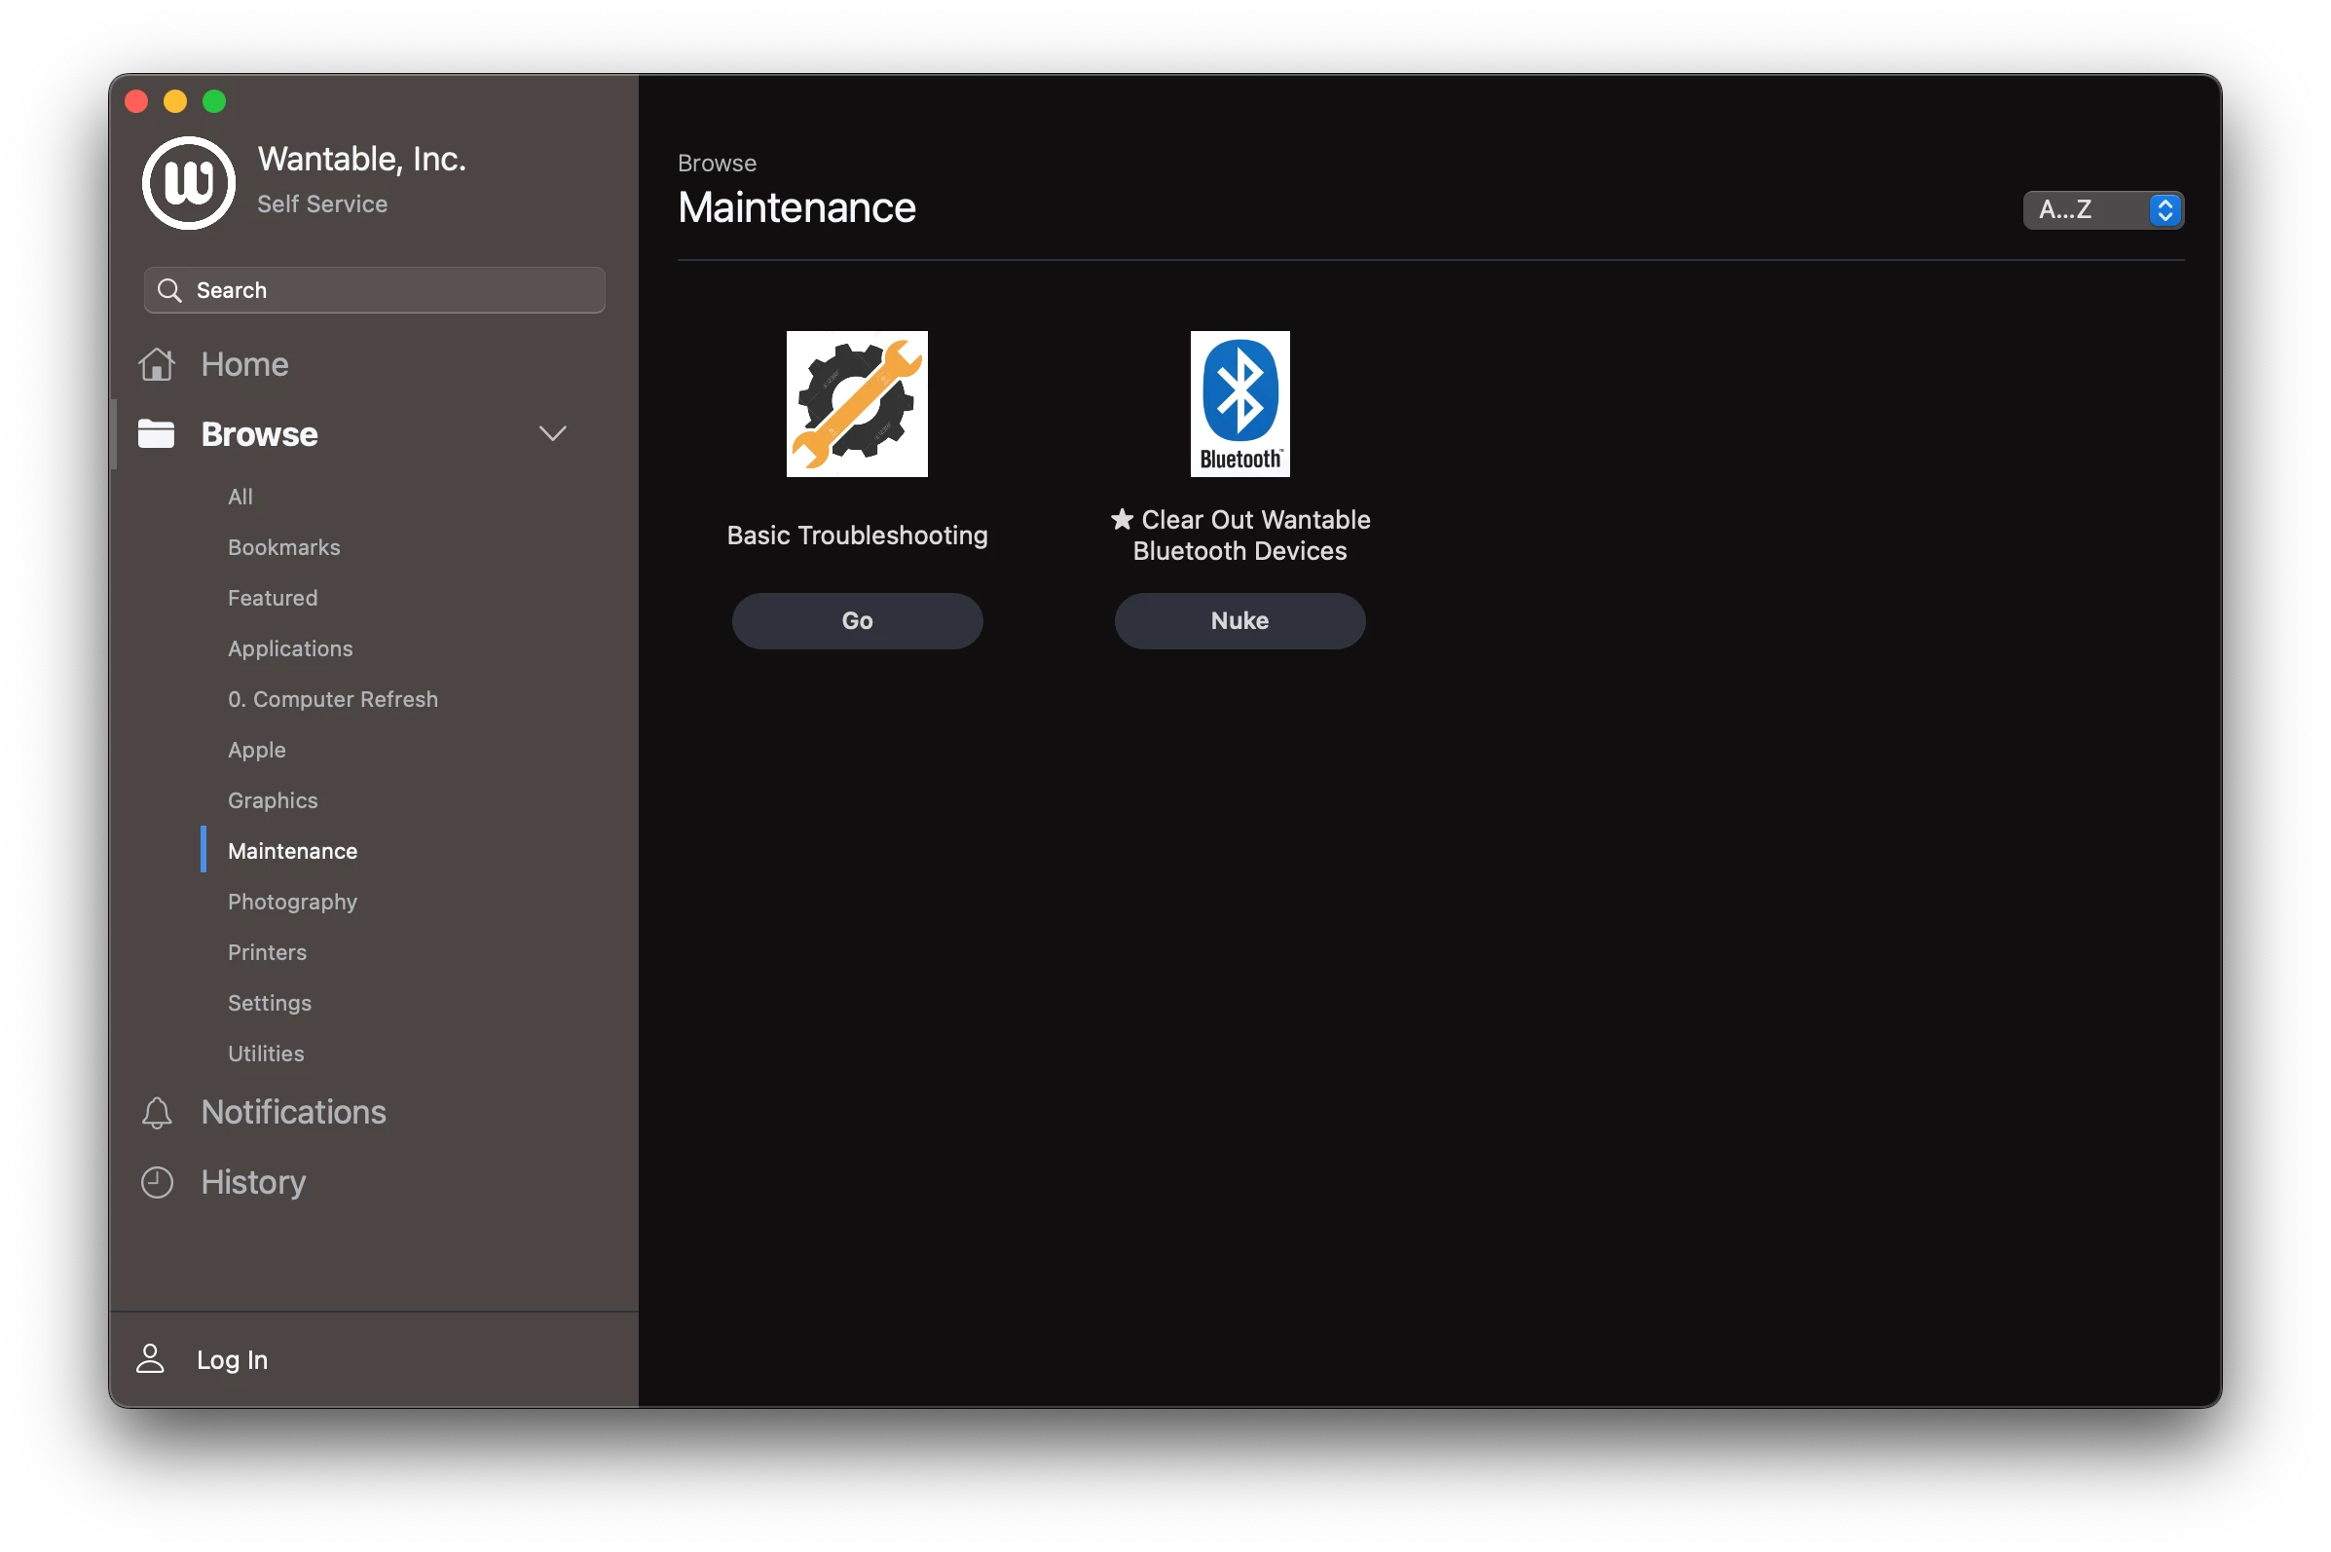The image size is (2331, 1552).
Task: Click the Notifications bell icon
Action: click(157, 1113)
